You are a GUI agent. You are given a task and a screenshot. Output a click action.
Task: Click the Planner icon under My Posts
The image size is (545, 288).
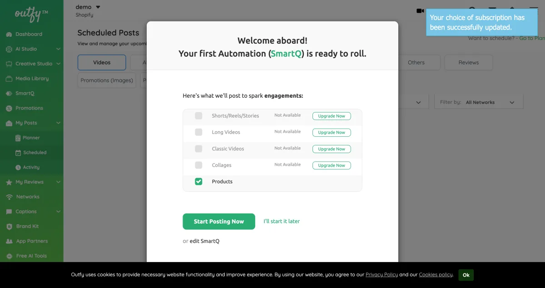(18, 138)
